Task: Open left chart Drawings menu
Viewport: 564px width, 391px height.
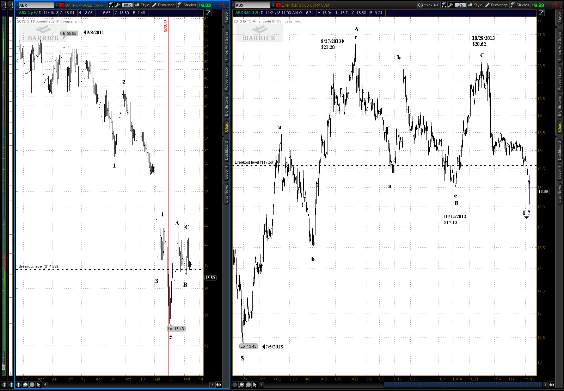Action: pyautogui.click(x=164, y=5)
